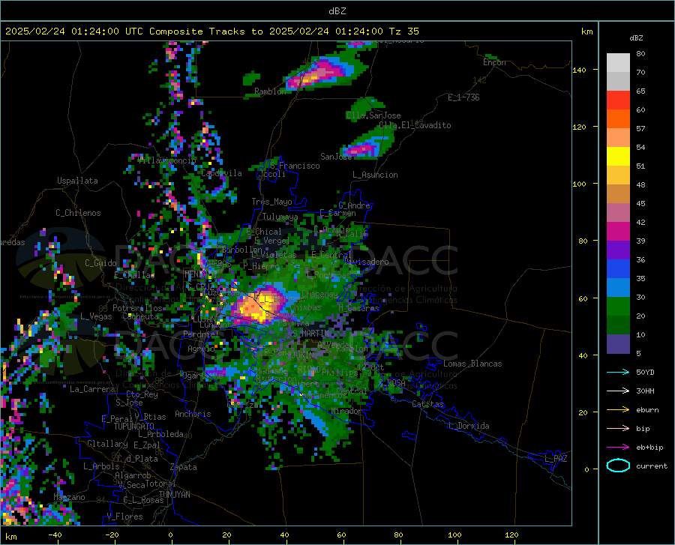Viewport: 675px width, 545px height.
Task: Select the purple 36–39 dBZ swatch
Action: (x=618, y=250)
